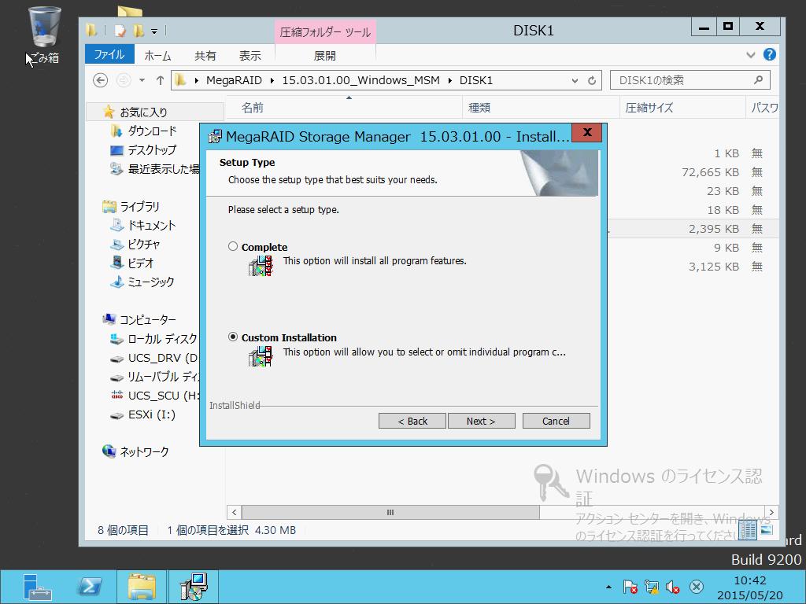Click the installer title bar icon
Screen dimensions: 806x604
coord(214,137)
